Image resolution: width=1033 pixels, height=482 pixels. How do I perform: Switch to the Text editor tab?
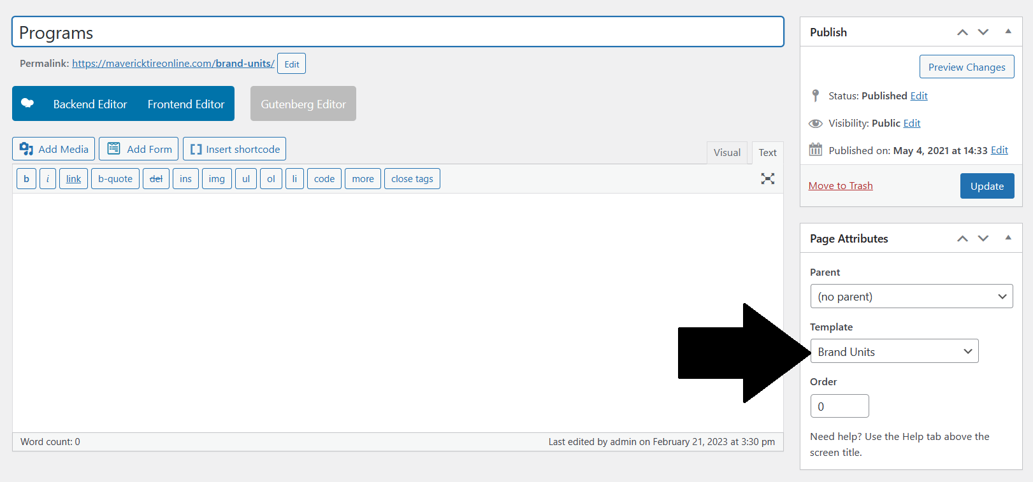[767, 153]
